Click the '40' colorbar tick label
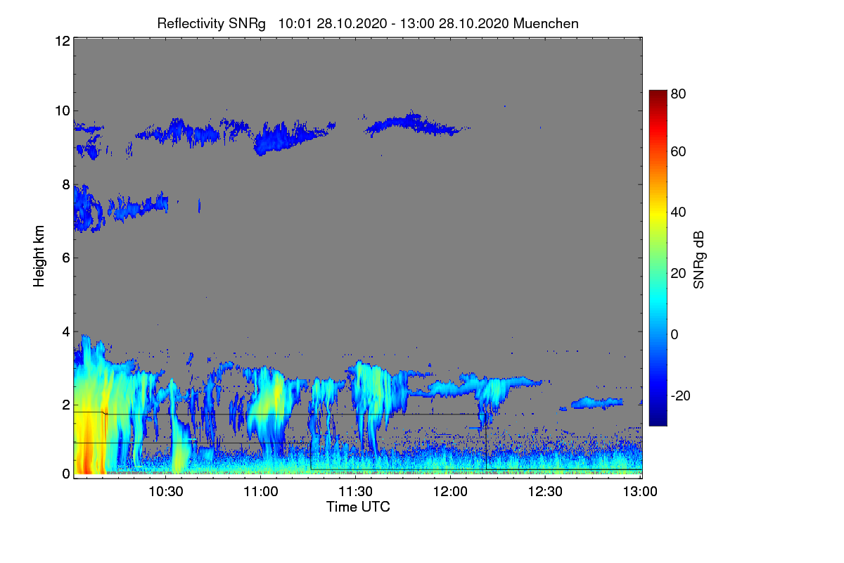The image size is (844, 563). tap(678, 213)
